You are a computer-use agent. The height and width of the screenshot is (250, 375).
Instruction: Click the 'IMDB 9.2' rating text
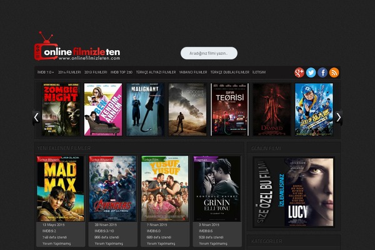pyautogui.click(x=49, y=231)
